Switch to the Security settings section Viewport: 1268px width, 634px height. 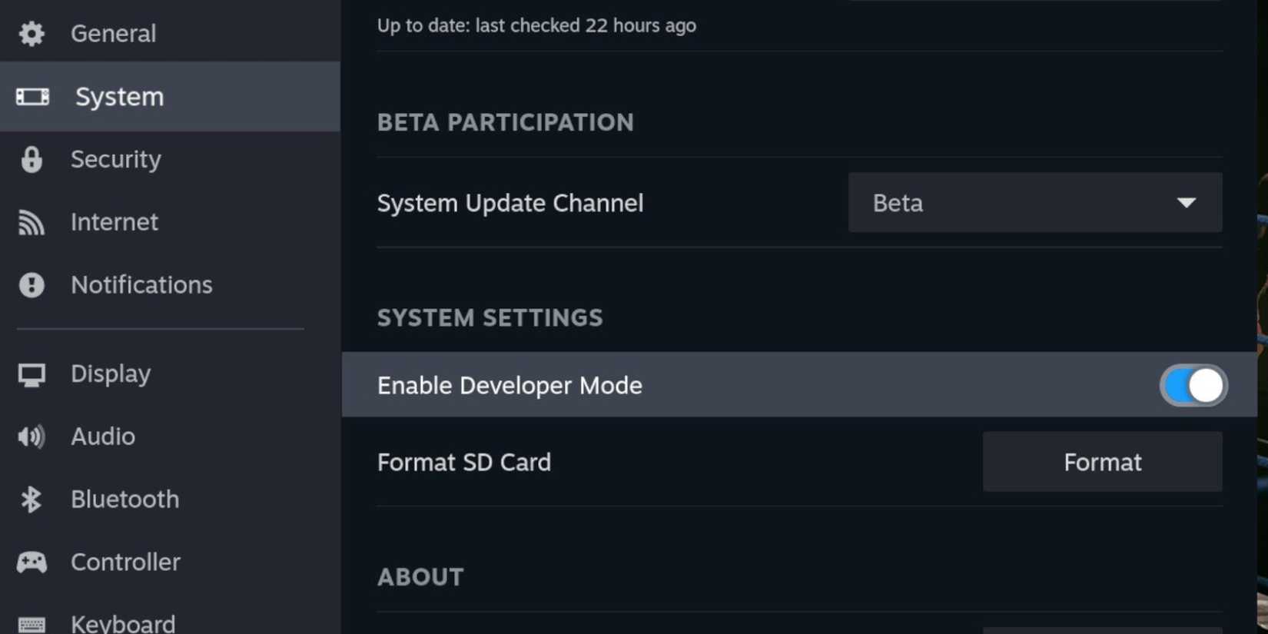point(115,159)
